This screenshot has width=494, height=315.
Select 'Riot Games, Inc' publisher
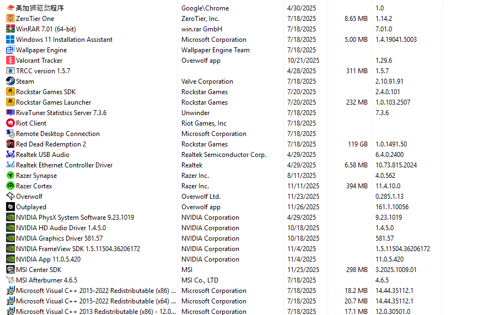click(204, 123)
